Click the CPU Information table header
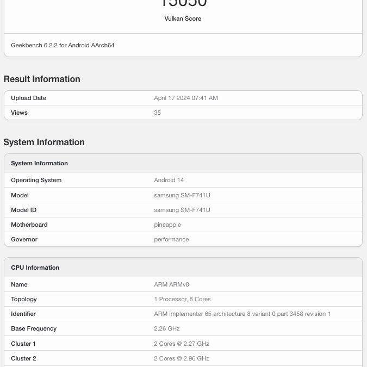This screenshot has height=367, width=367. (35, 268)
